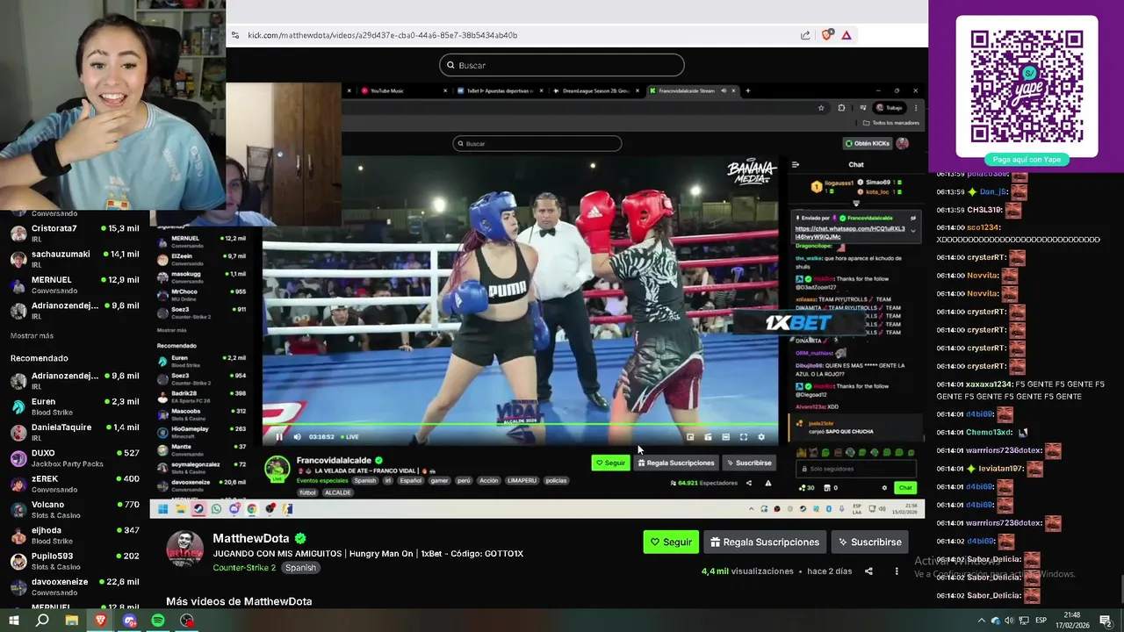The height and width of the screenshot is (632, 1124).
Task: Open a new tab with the plus icon
Action: click(748, 90)
